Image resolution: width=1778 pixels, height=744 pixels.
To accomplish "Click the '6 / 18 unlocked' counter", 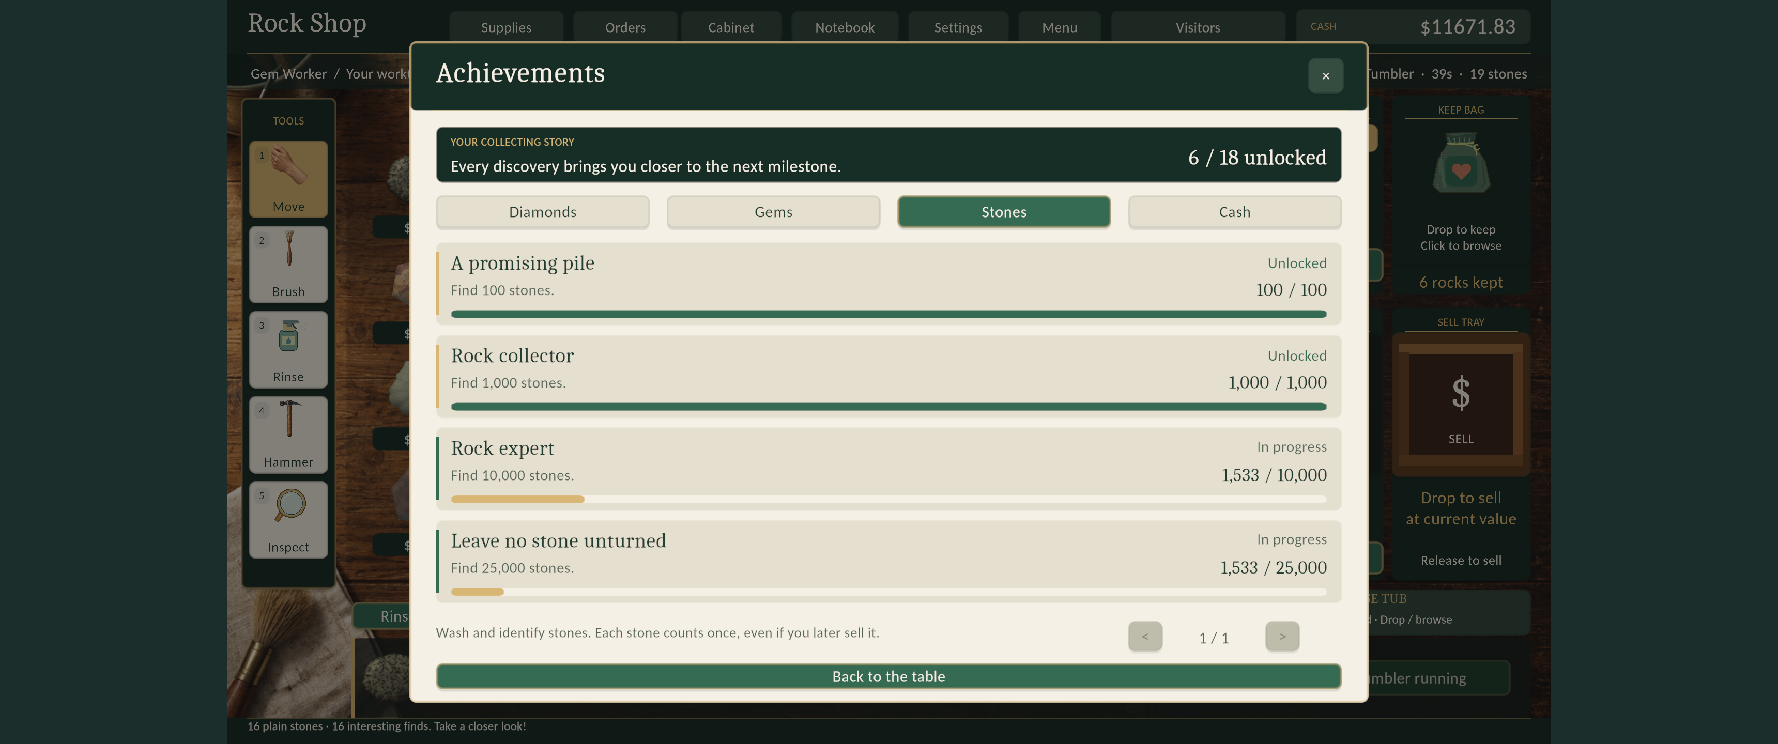I will tap(1257, 158).
